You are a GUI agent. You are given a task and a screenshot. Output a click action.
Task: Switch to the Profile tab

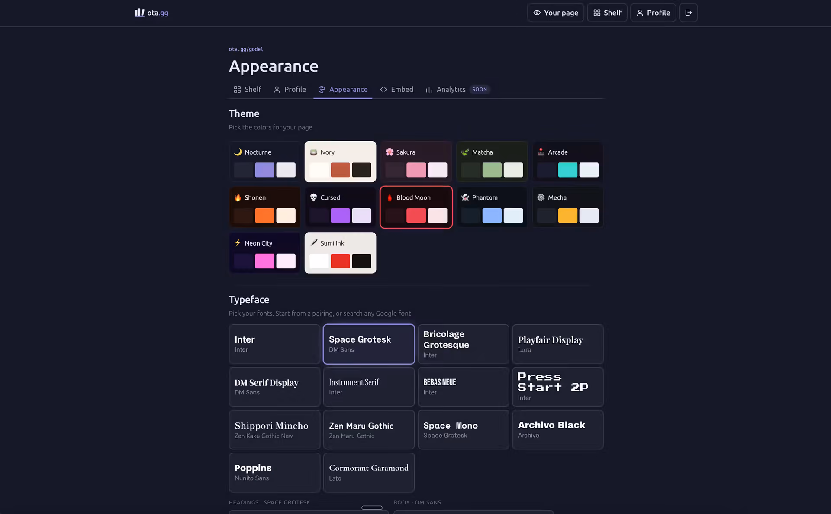point(290,89)
